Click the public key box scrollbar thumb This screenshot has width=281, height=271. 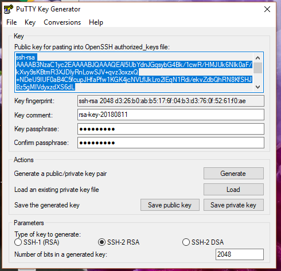pyautogui.click(x=257, y=68)
